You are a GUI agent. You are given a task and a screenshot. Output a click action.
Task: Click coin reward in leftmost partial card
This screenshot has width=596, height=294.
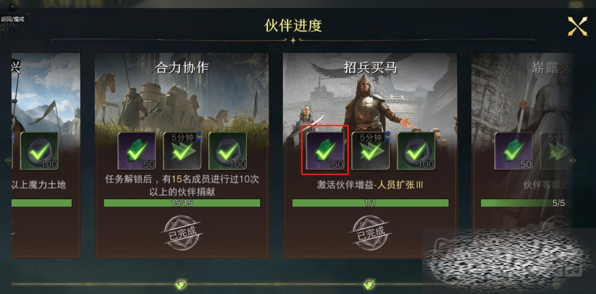point(39,150)
